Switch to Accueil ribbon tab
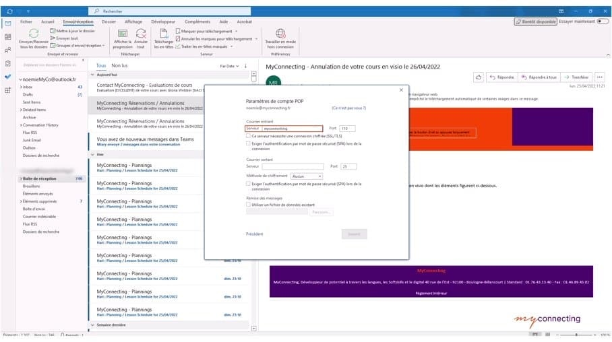 (48, 22)
